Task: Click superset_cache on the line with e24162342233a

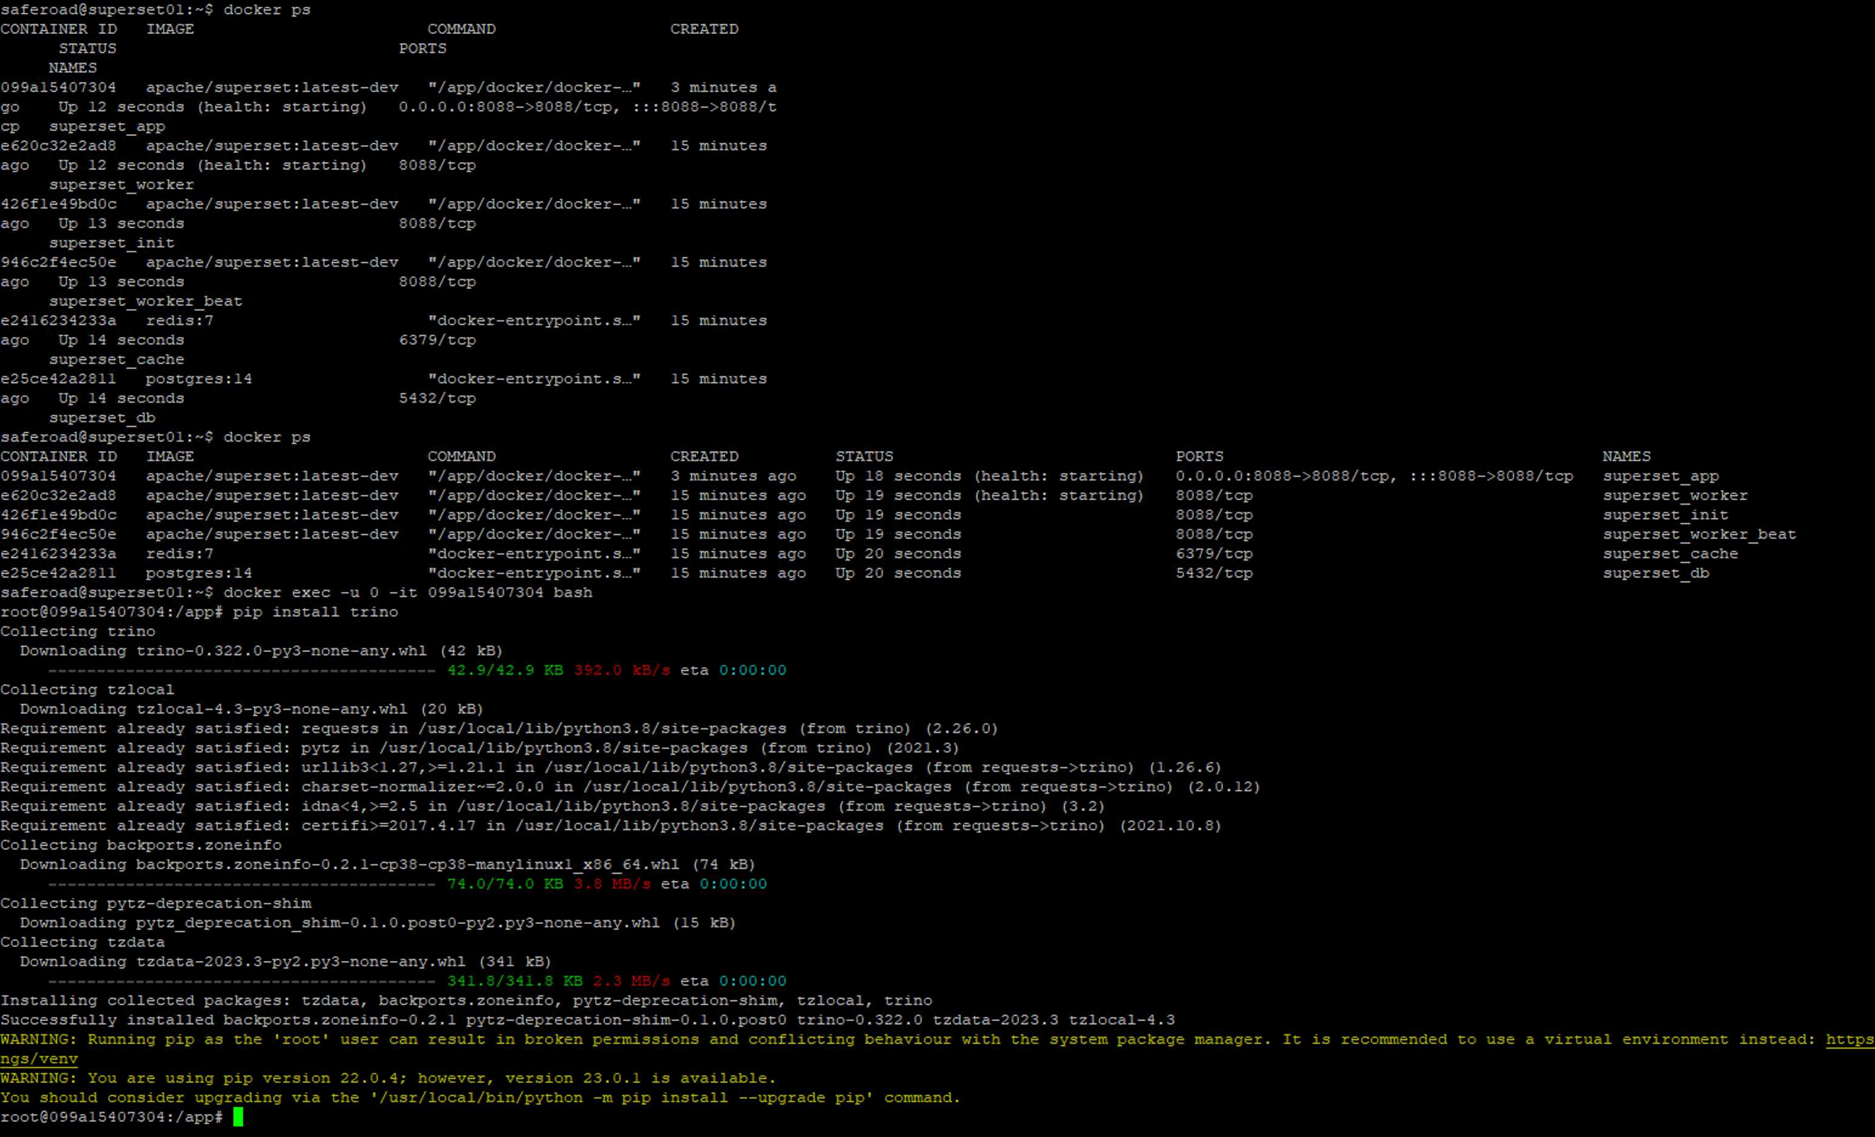Action: 1670,554
